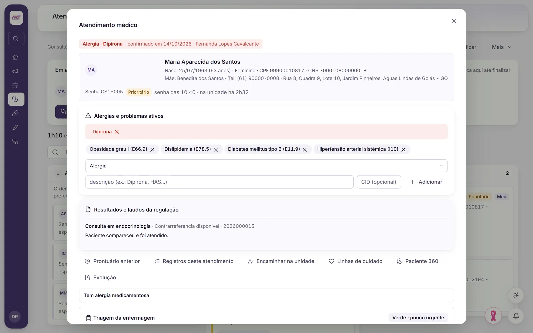
Task: Go to home icon in sidebar
Action: [x=15, y=57]
